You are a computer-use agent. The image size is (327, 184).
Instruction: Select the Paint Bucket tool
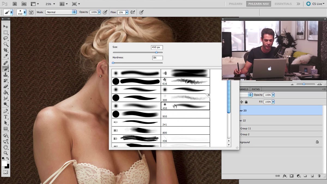click(x=5, y=93)
